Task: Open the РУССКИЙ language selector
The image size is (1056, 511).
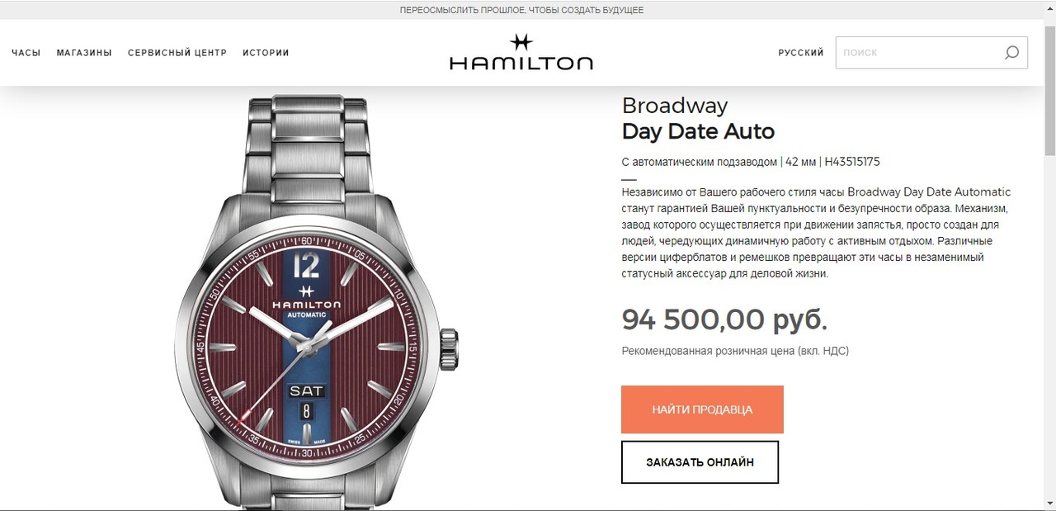Action: point(801,53)
